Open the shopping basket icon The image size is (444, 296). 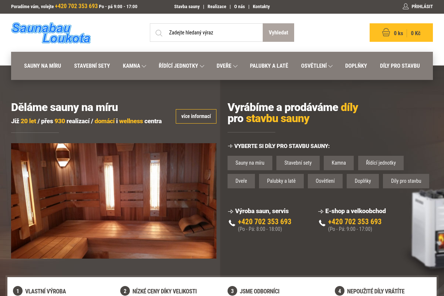(386, 33)
